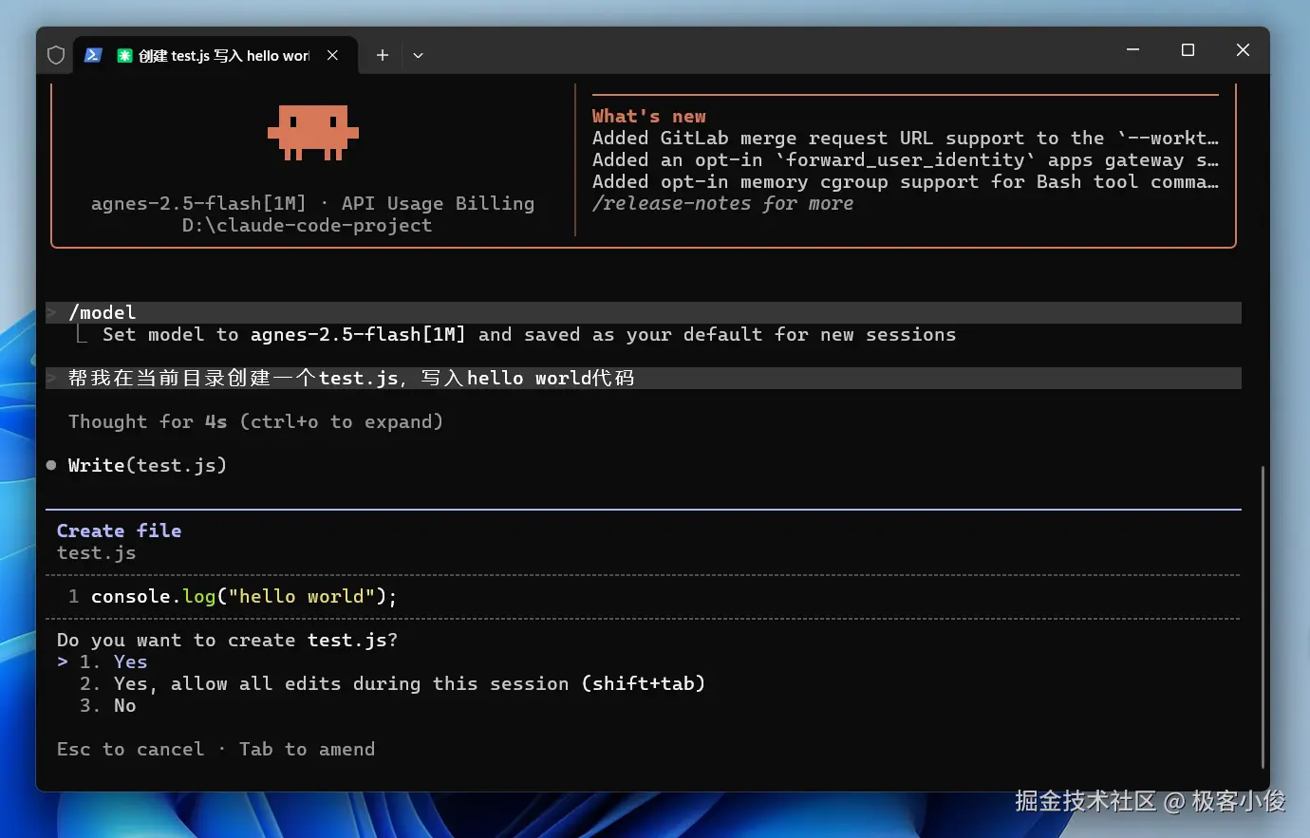Click the console.log("hello world"); code line

coord(244,596)
